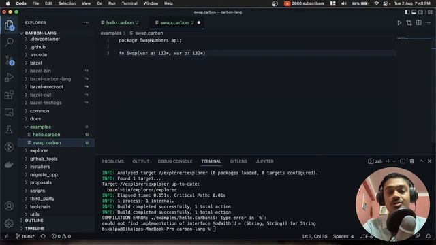This screenshot has width=436, height=245.
Task: Open the Source Control view
Action: coord(9,60)
